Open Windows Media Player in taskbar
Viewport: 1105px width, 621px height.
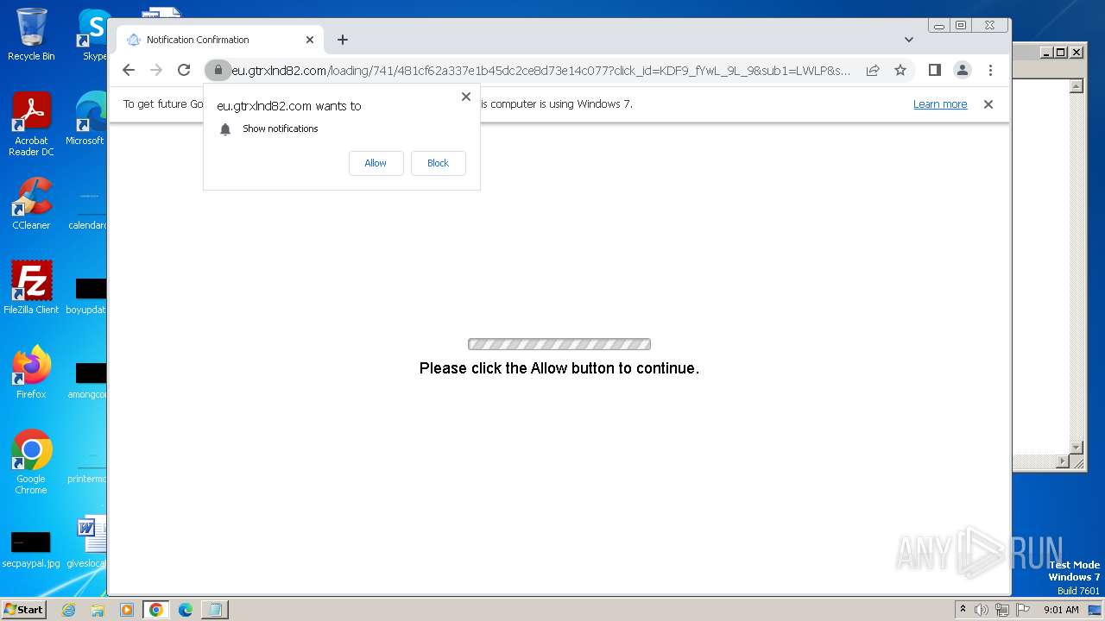click(x=126, y=610)
